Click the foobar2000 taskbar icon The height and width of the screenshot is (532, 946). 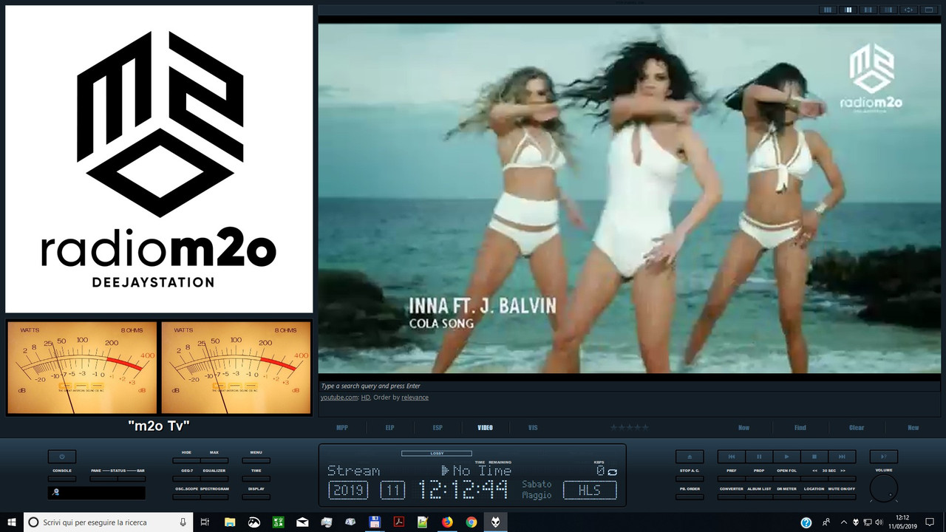tap(495, 522)
